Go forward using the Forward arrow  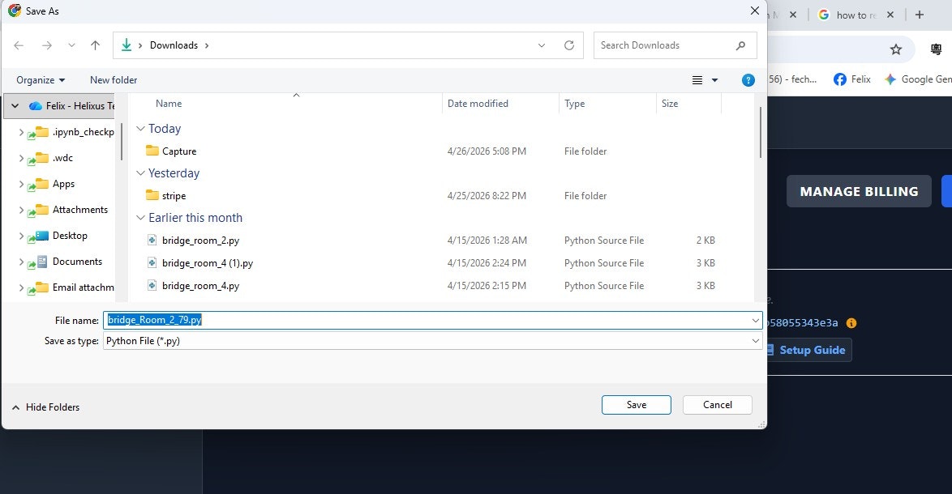click(x=47, y=45)
